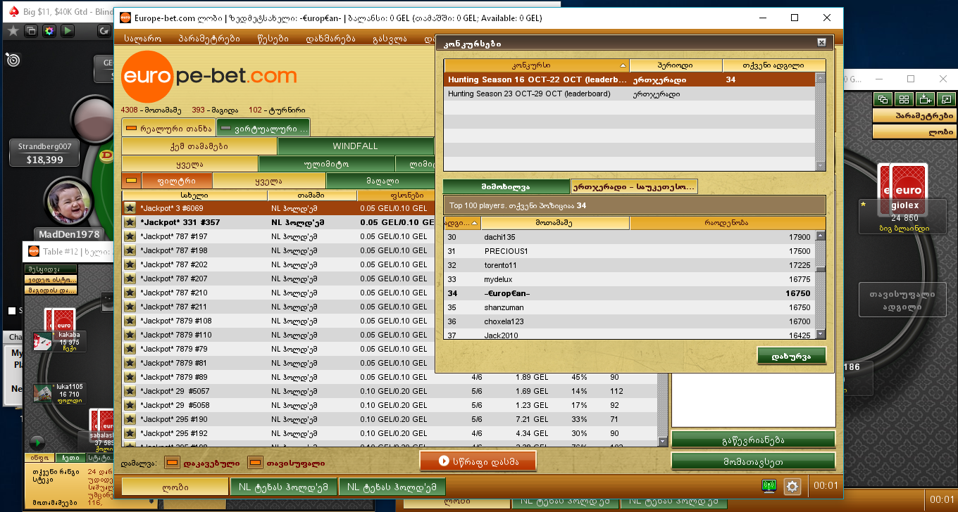Screen dimensions: 958x512
Task: Click star icon for *Jackpot* 787 #207
Action: coord(130,279)
